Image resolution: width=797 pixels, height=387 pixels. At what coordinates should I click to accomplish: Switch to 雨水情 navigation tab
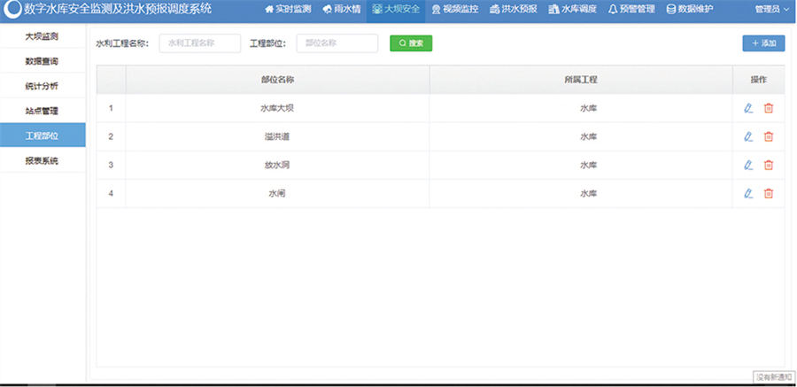pos(341,9)
